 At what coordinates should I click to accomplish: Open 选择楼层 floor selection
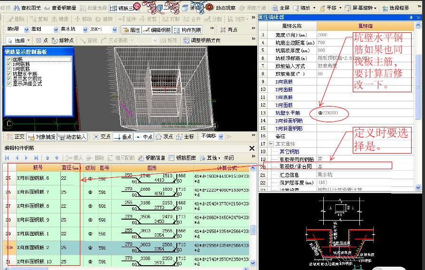[396, 8]
